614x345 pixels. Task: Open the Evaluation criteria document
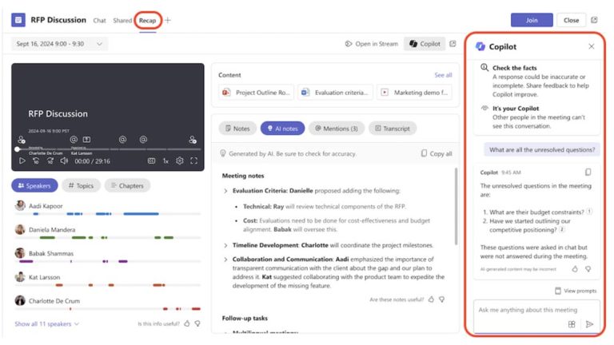pyautogui.click(x=335, y=93)
